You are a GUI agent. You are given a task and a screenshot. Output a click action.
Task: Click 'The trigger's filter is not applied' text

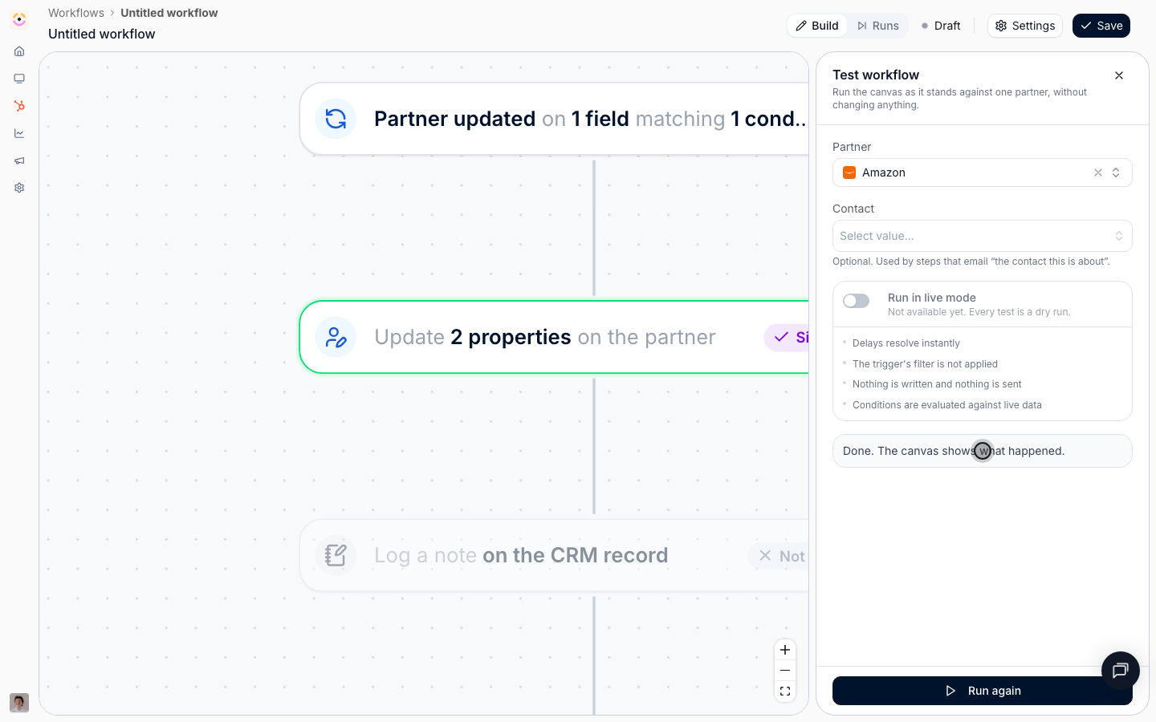point(925,364)
